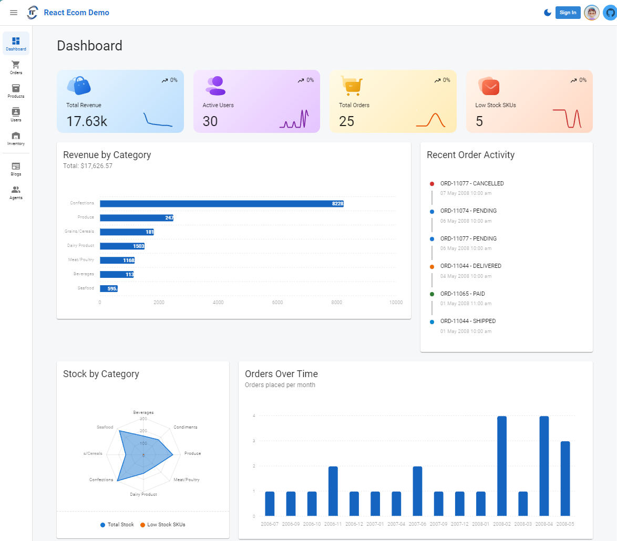Click the Beverages revenue bar
Screen dimensions: 617x541
(117, 274)
